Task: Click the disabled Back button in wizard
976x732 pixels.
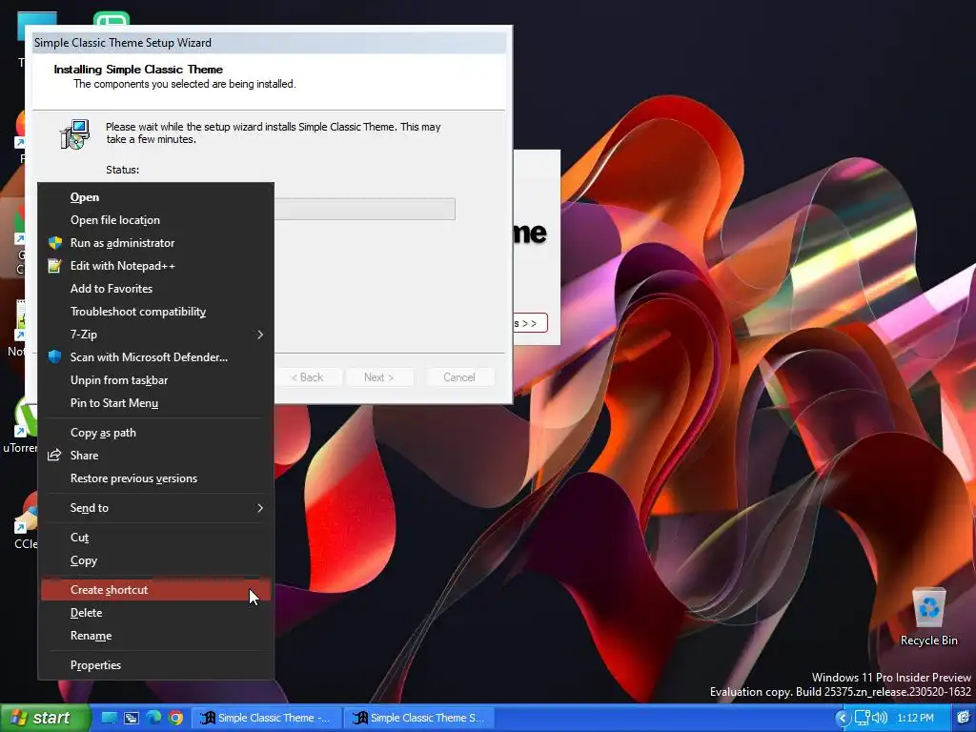Action: click(x=308, y=377)
